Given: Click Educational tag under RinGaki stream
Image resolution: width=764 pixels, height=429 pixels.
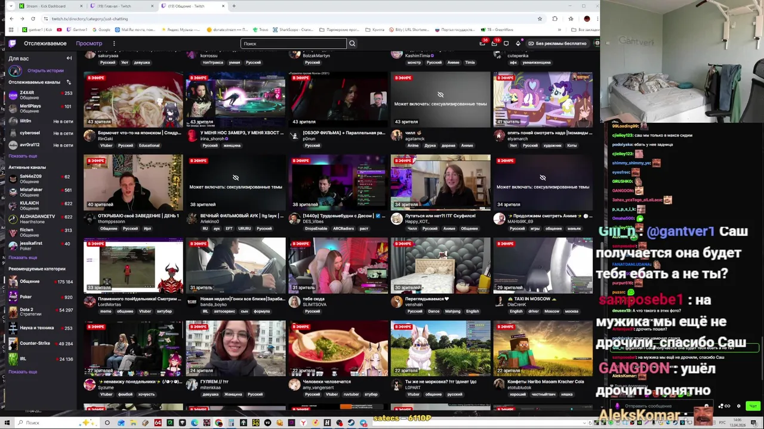Looking at the screenshot, I should click(149, 145).
